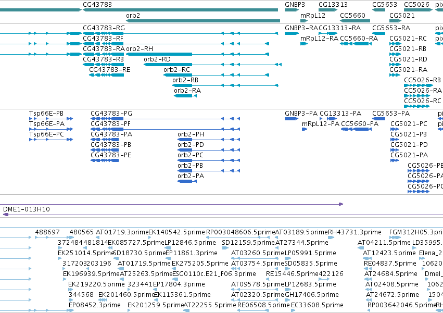Screen dimensions: 443x313
Task: Open transcript CG5026-RB
Action: point(419,85)
